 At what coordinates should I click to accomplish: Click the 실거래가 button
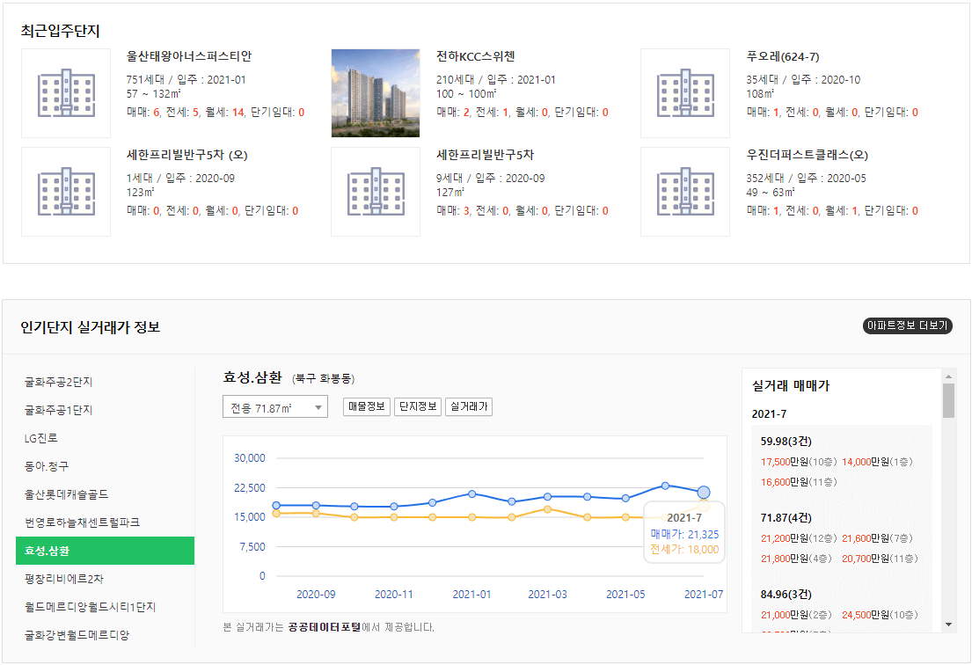pos(469,406)
